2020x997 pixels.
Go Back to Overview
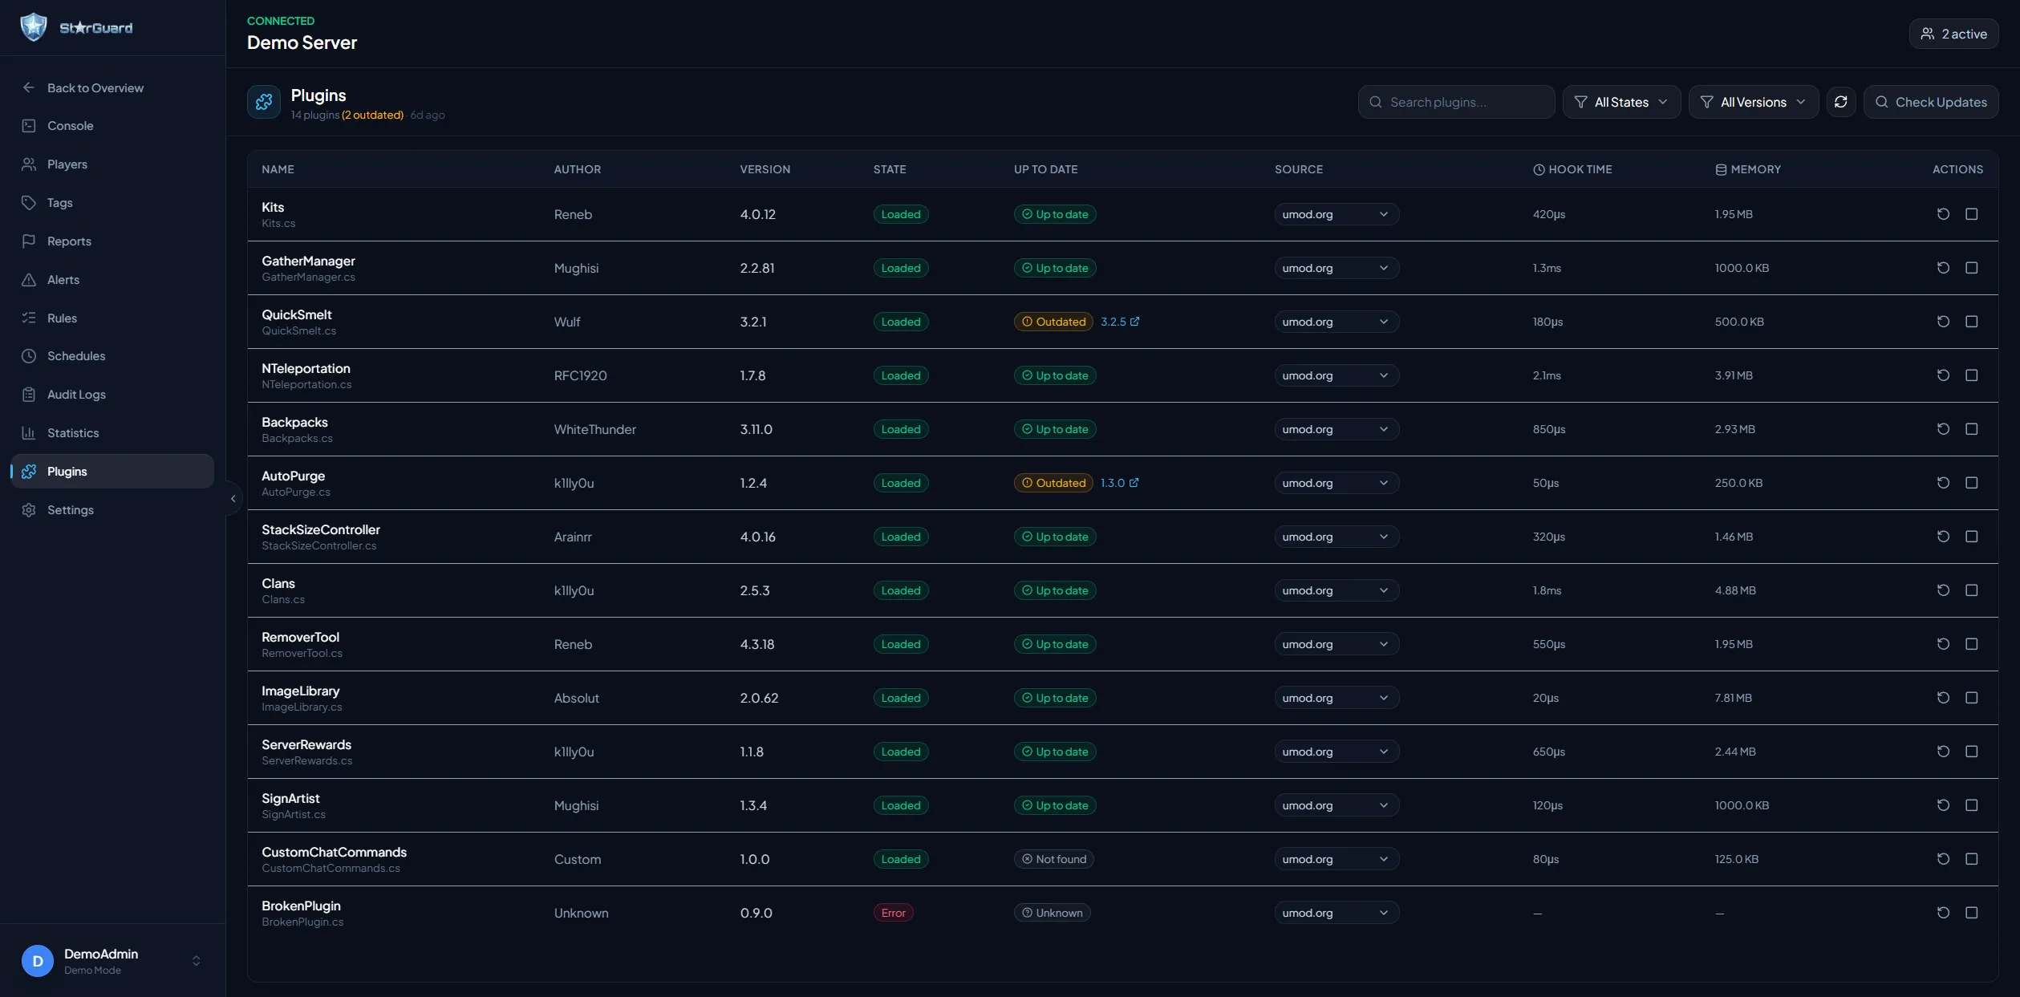(95, 87)
